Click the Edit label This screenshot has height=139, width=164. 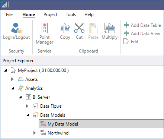(135, 42)
